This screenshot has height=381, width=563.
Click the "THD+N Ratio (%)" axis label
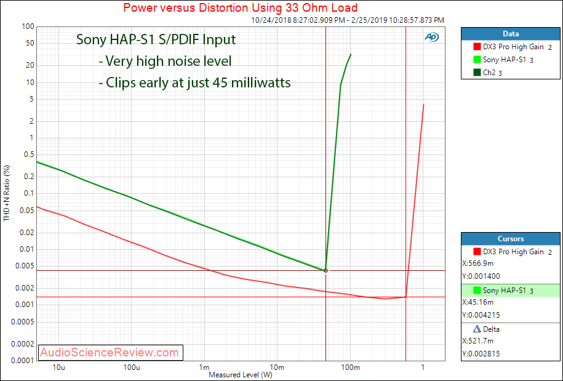[x=7, y=193]
